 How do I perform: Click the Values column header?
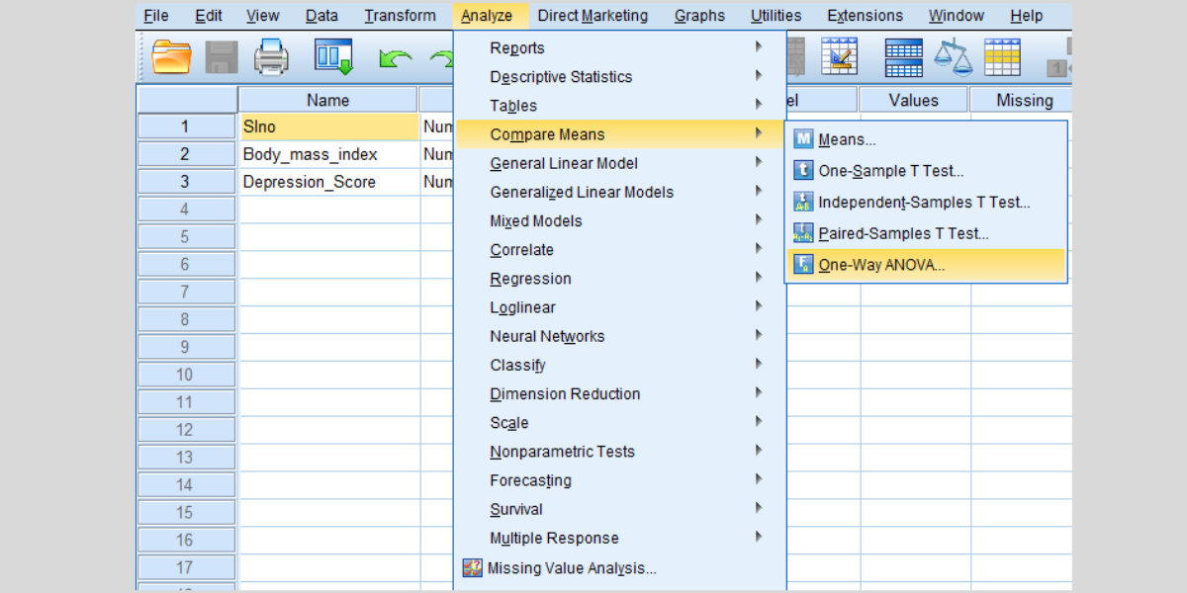point(913,100)
